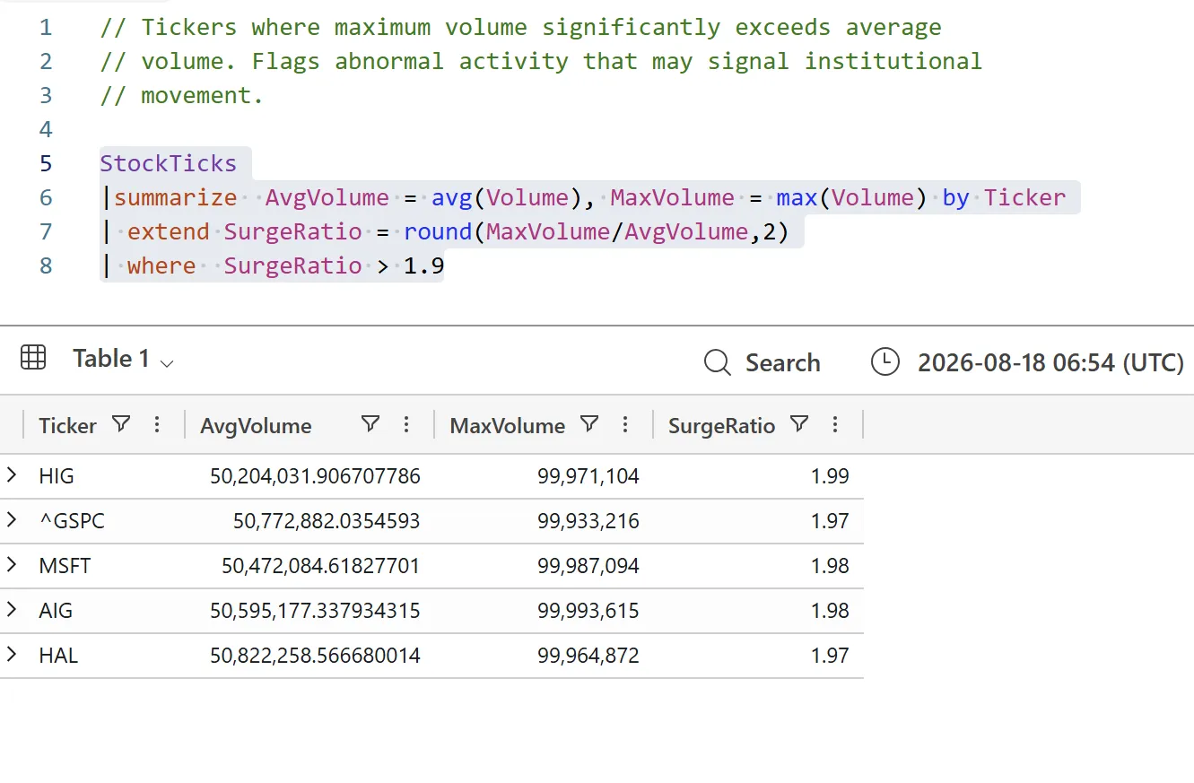Click the Search magnifier icon
Image resolution: width=1194 pixels, height=783 pixels.
718,362
